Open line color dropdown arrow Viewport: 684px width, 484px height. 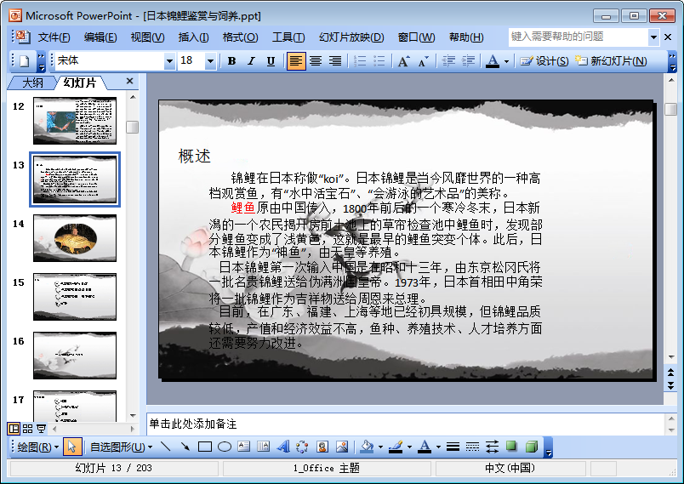point(409,447)
